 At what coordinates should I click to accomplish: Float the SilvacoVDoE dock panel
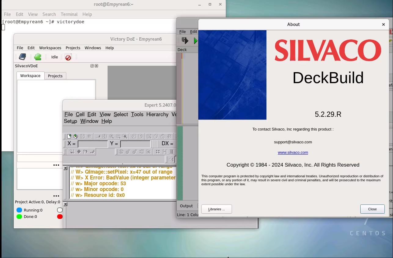coord(92,66)
